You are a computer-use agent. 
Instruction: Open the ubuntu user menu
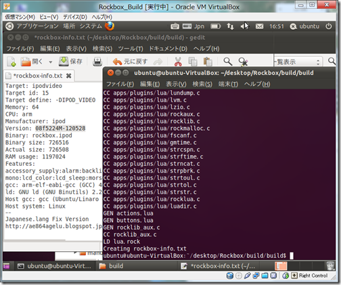[x=304, y=26]
